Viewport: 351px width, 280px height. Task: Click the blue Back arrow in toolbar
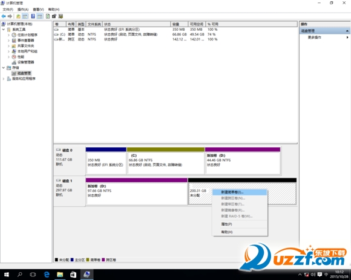[x=4, y=16]
